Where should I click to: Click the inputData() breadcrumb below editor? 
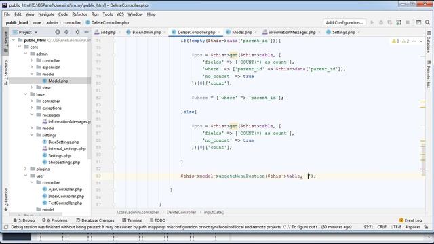(x=214, y=212)
